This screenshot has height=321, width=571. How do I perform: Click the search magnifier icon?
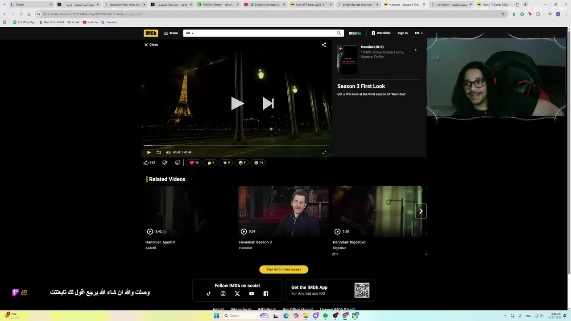pyautogui.click(x=339, y=33)
